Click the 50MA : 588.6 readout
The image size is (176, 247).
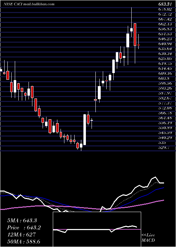tap(24, 242)
